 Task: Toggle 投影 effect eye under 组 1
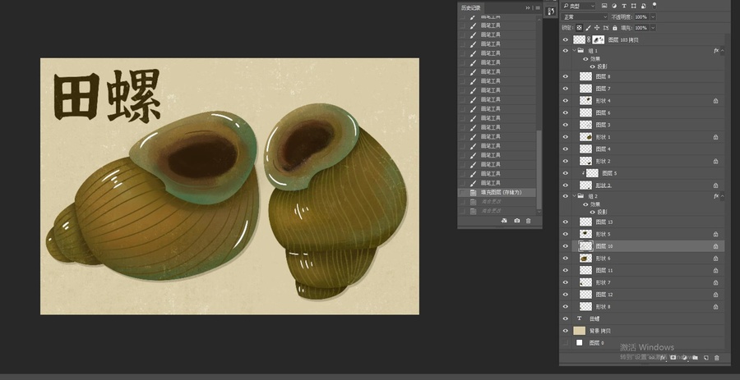593,66
